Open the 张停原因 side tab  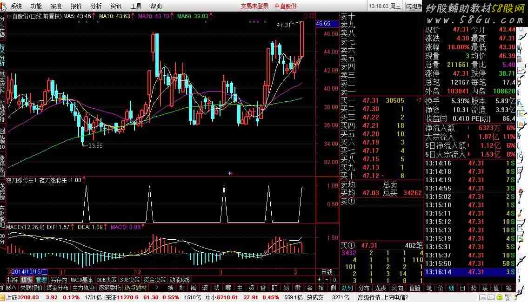tap(3, 166)
